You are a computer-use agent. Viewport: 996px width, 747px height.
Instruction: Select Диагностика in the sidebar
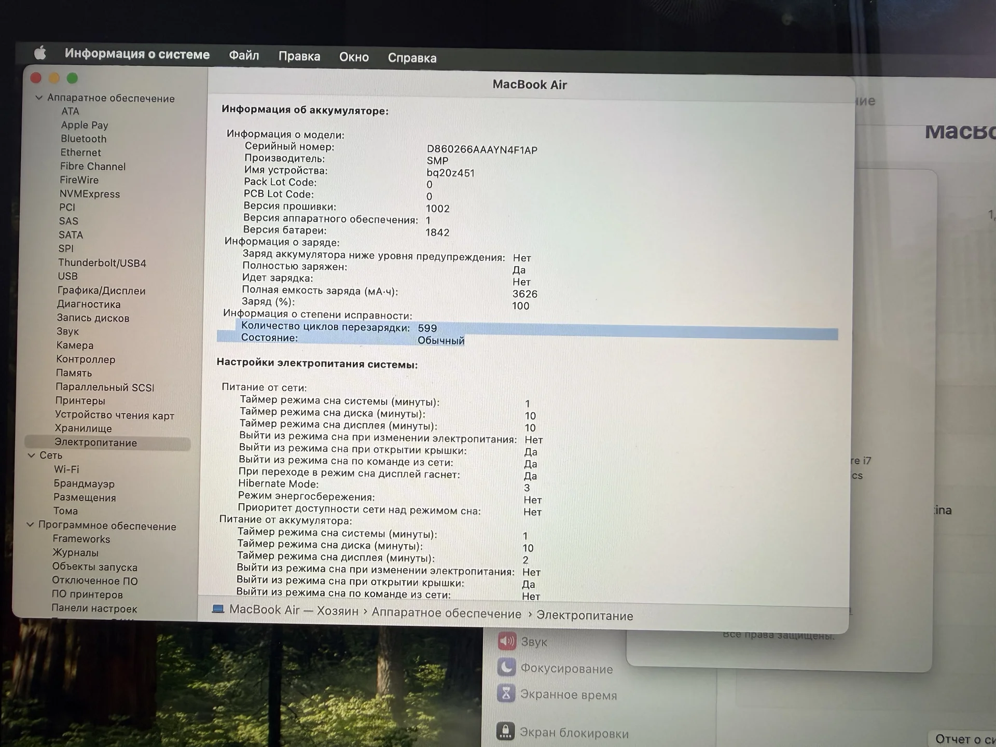tap(88, 304)
